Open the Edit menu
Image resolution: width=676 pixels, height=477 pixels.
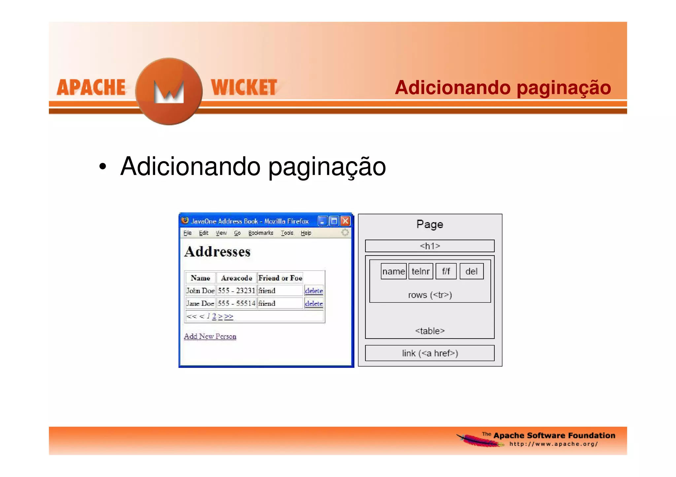204,233
